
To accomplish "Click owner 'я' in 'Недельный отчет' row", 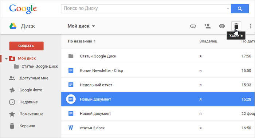I will pyautogui.click(x=200, y=85).
